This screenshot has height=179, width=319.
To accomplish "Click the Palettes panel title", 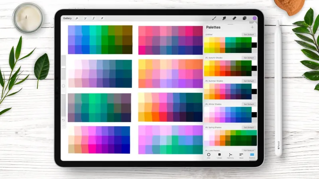I will tap(213, 27).
